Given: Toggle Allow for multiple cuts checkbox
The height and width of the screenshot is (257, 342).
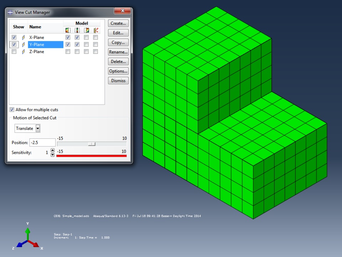Looking at the screenshot, I should 12,110.
